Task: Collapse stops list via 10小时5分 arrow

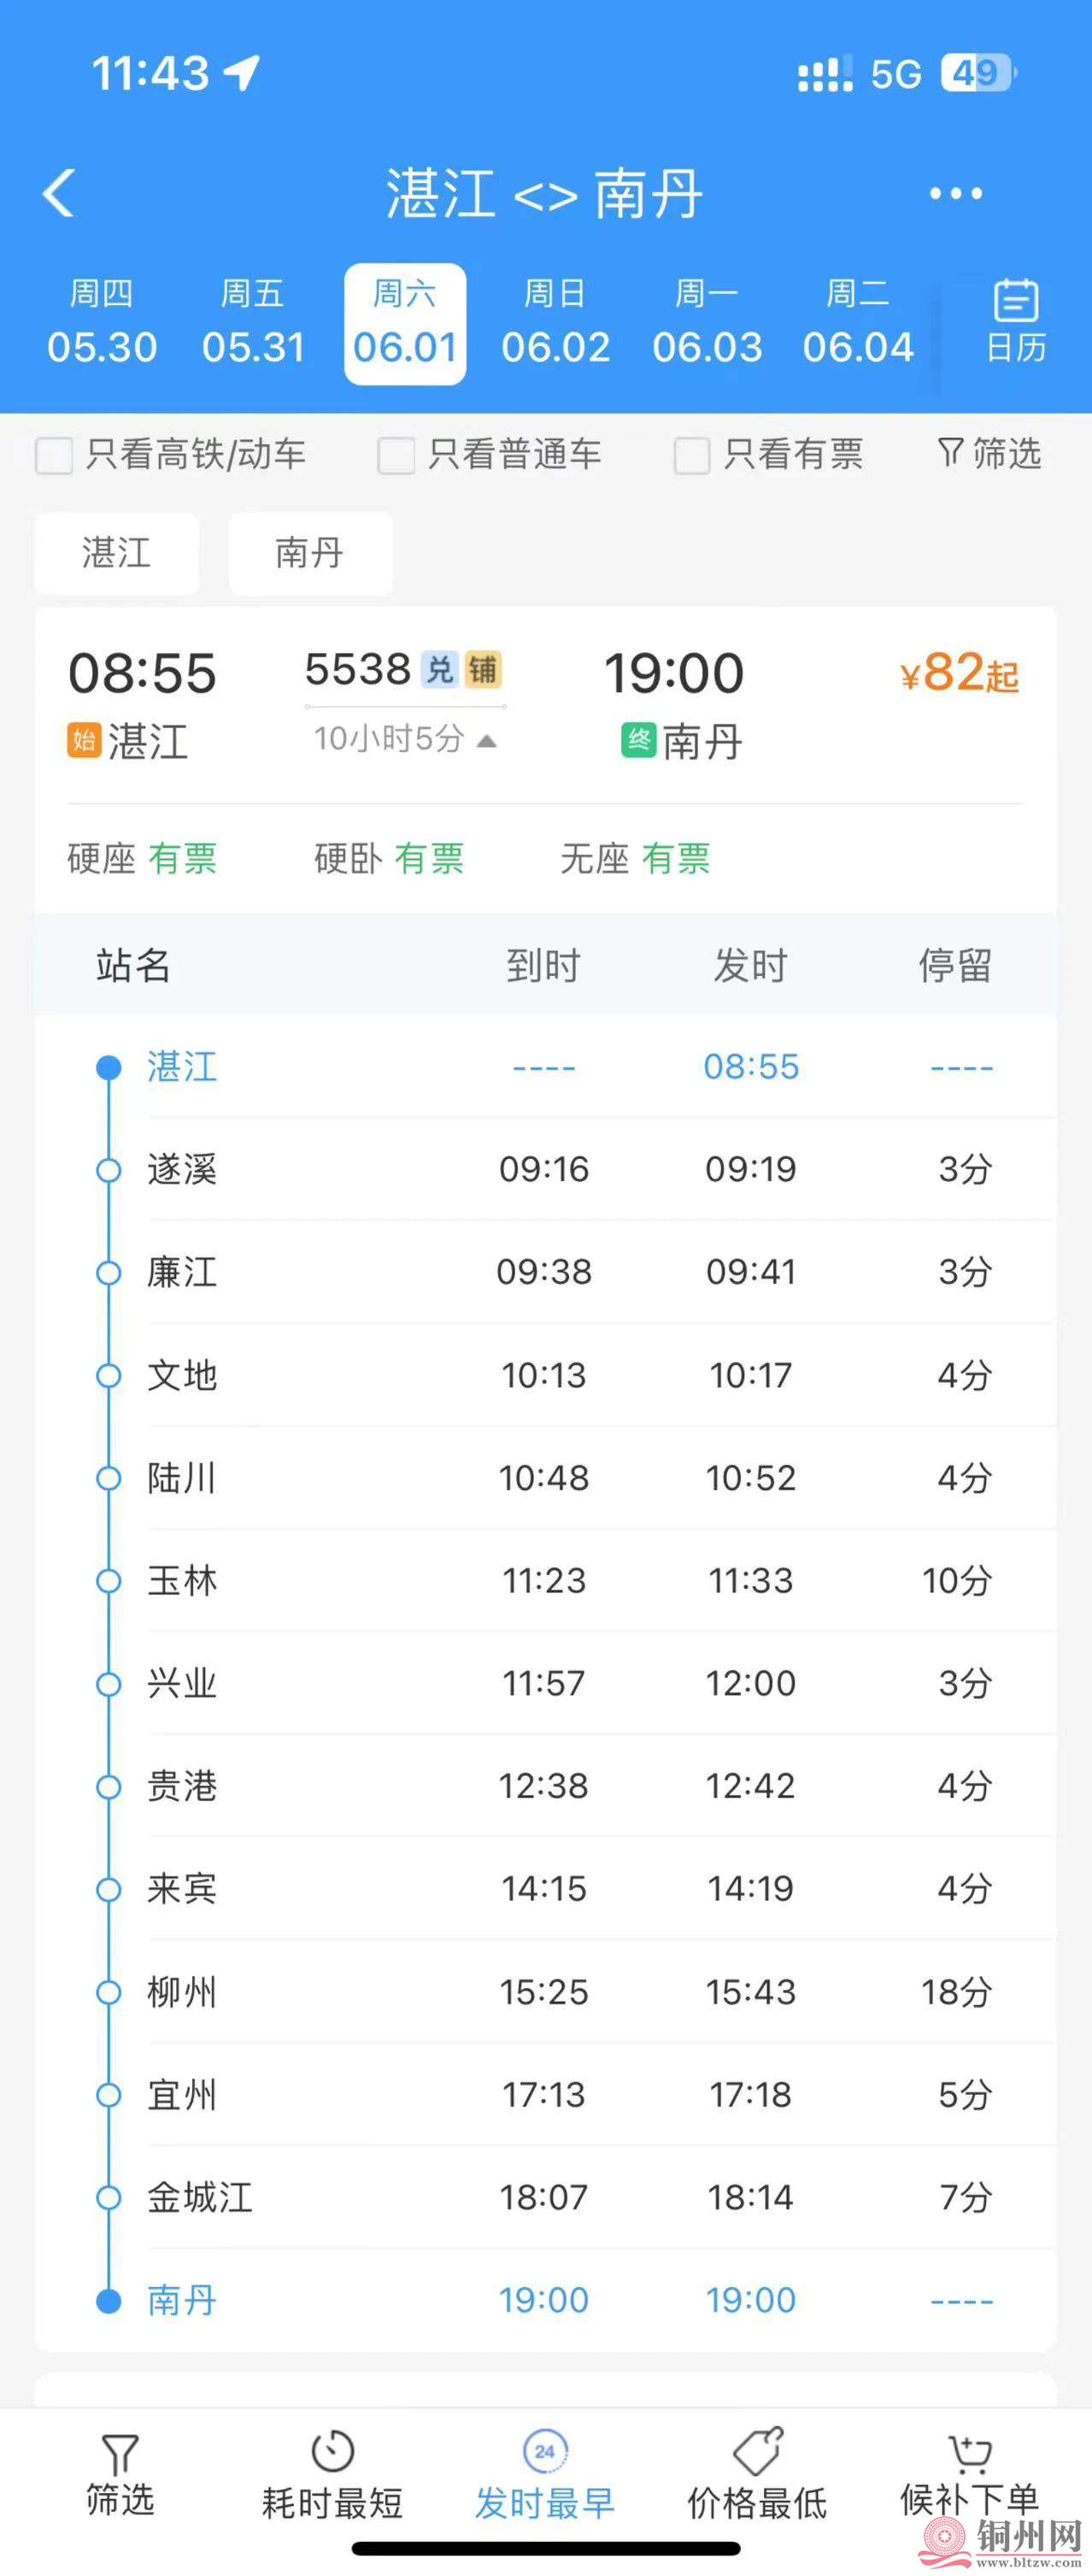Action: coord(486,741)
